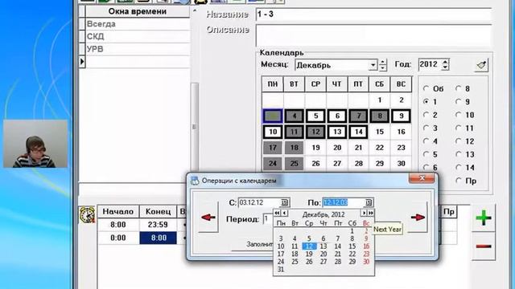Click the Декабрь, 2012 title in popup calendar
This screenshot has width=515, height=289.
[323, 214]
